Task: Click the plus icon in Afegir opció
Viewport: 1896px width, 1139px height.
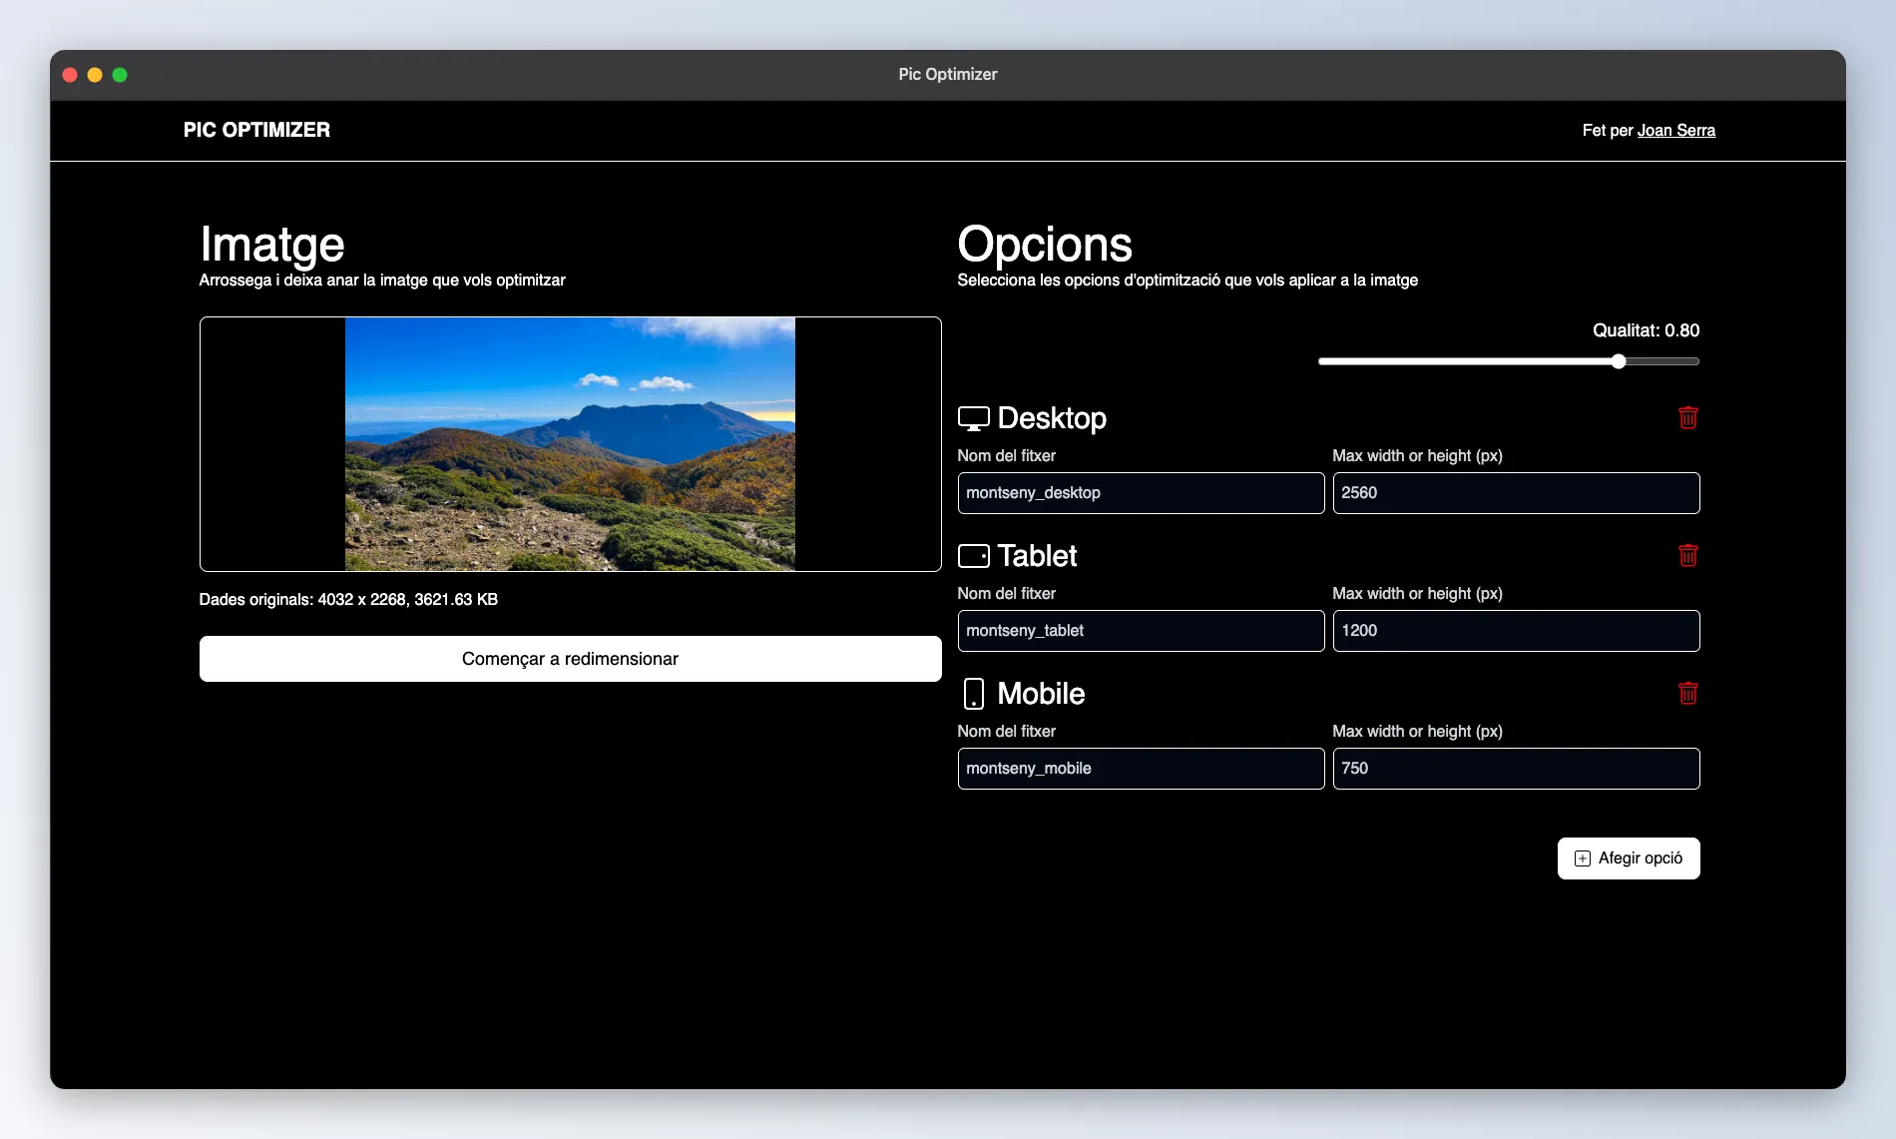Action: point(1583,858)
